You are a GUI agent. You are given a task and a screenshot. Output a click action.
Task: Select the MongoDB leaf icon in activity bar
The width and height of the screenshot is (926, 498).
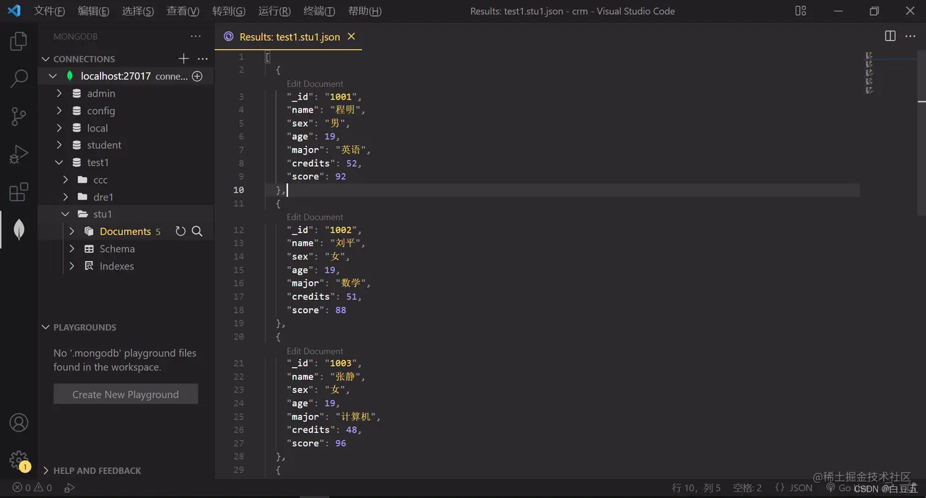pyautogui.click(x=19, y=229)
